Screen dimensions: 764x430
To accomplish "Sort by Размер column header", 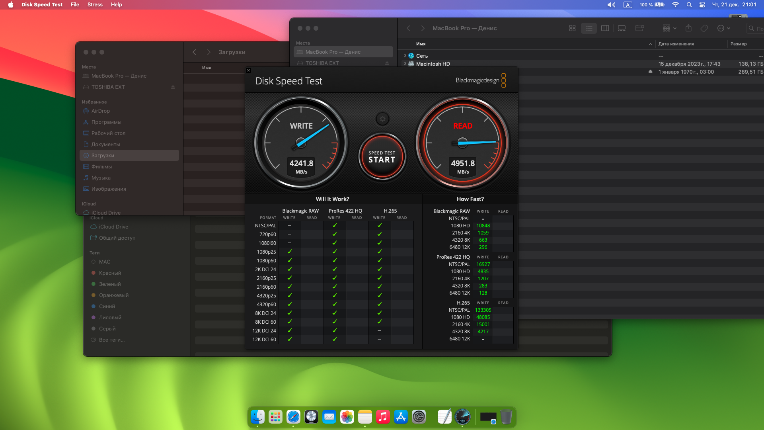I will point(739,44).
